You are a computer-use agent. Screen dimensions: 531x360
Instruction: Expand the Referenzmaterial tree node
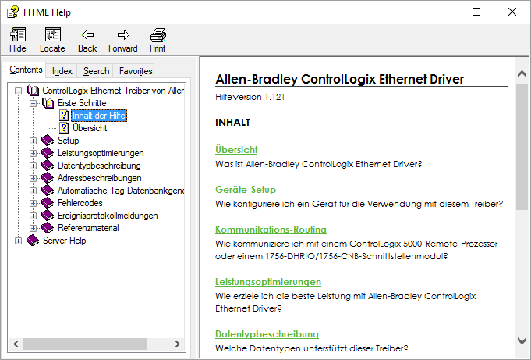click(x=33, y=228)
